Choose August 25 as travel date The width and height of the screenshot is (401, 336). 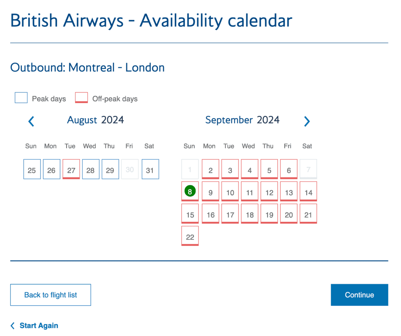coord(32,169)
